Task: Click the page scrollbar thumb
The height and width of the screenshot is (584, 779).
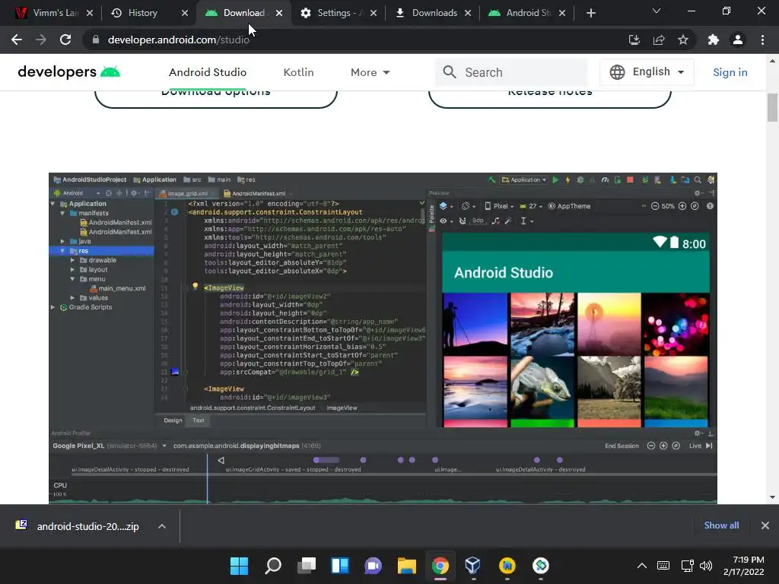Action: pos(772,107)
